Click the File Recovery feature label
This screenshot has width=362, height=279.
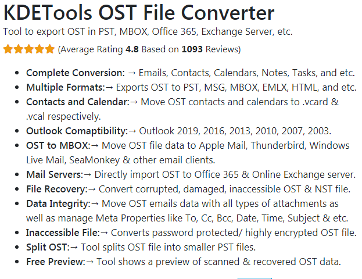coord(57,189)
